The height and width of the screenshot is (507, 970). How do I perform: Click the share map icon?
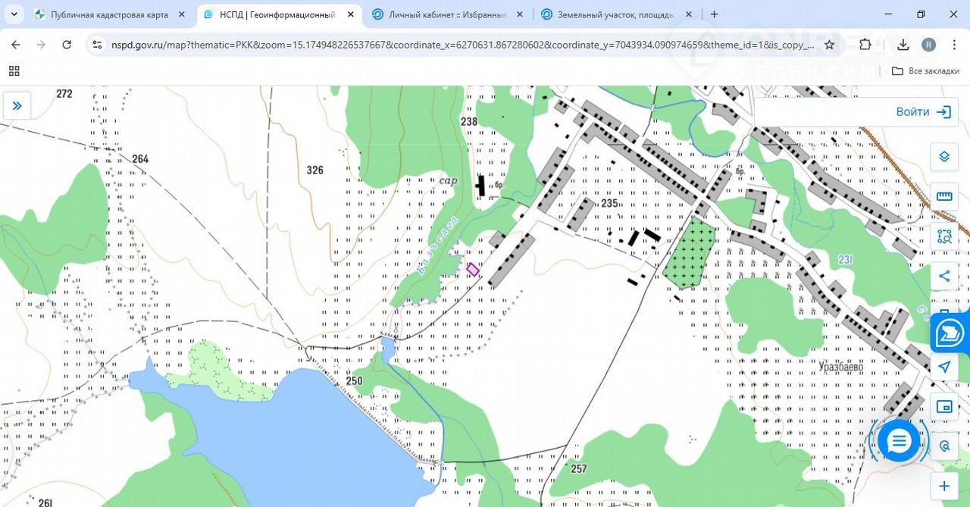pos(943,276)
